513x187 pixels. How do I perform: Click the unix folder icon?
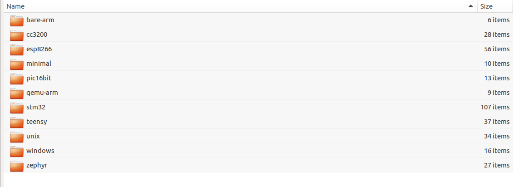pyautogui.click(x=16, y=137)
